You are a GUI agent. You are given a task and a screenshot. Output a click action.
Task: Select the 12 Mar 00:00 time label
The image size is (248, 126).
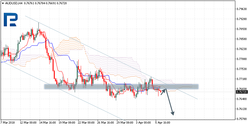(x=28, y=123)
